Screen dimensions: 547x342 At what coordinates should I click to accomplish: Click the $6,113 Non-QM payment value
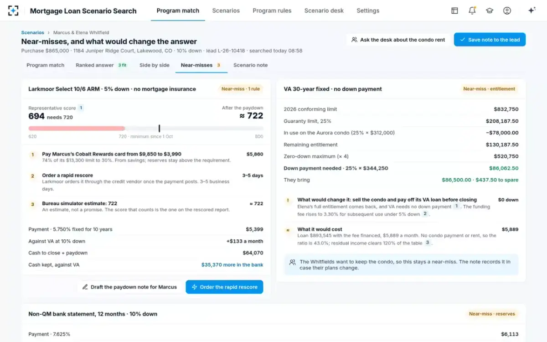(x=510, y=334)
